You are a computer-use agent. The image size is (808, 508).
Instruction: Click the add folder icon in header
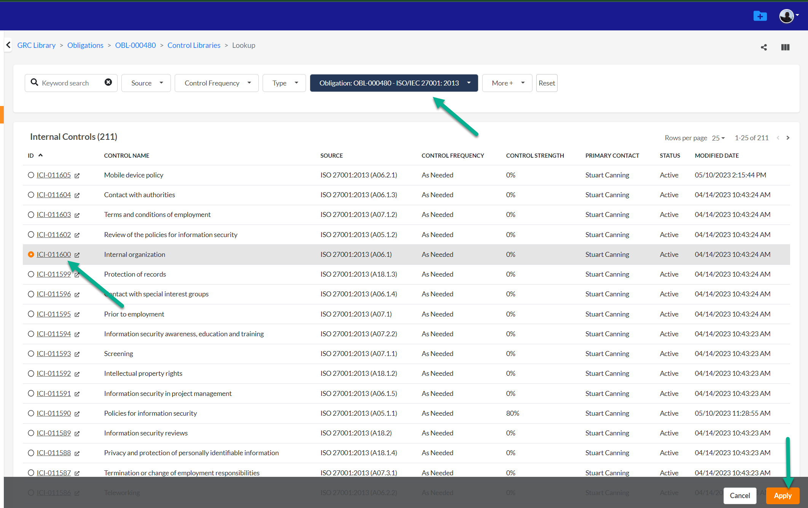tap(760, 16)
